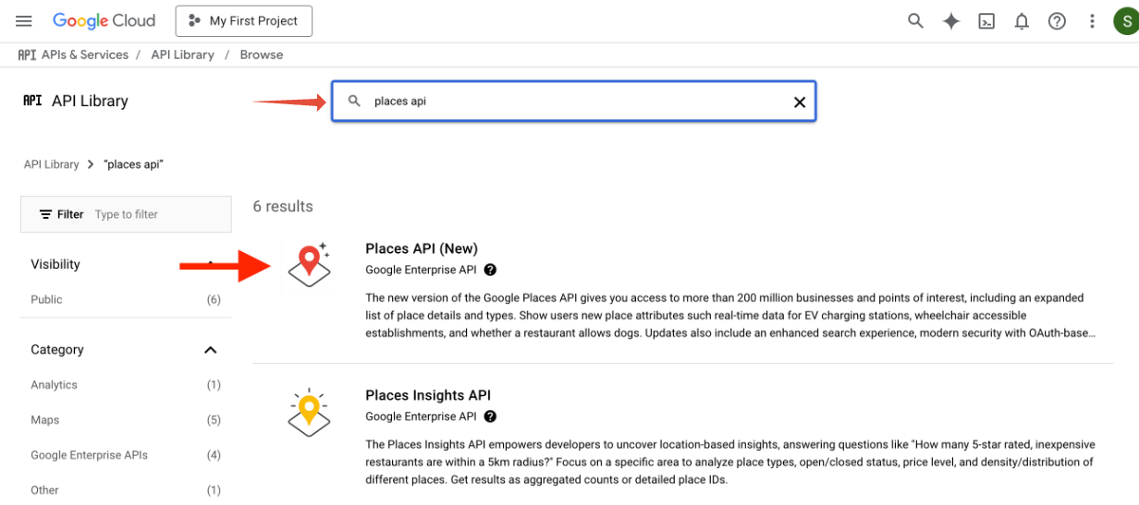The height and width of the screenshot is (505, 1139).
Task: Click the green account avatar
Action: [x=1125, y=20]
